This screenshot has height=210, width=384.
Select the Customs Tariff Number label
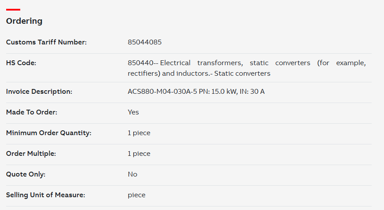(46, 42)
